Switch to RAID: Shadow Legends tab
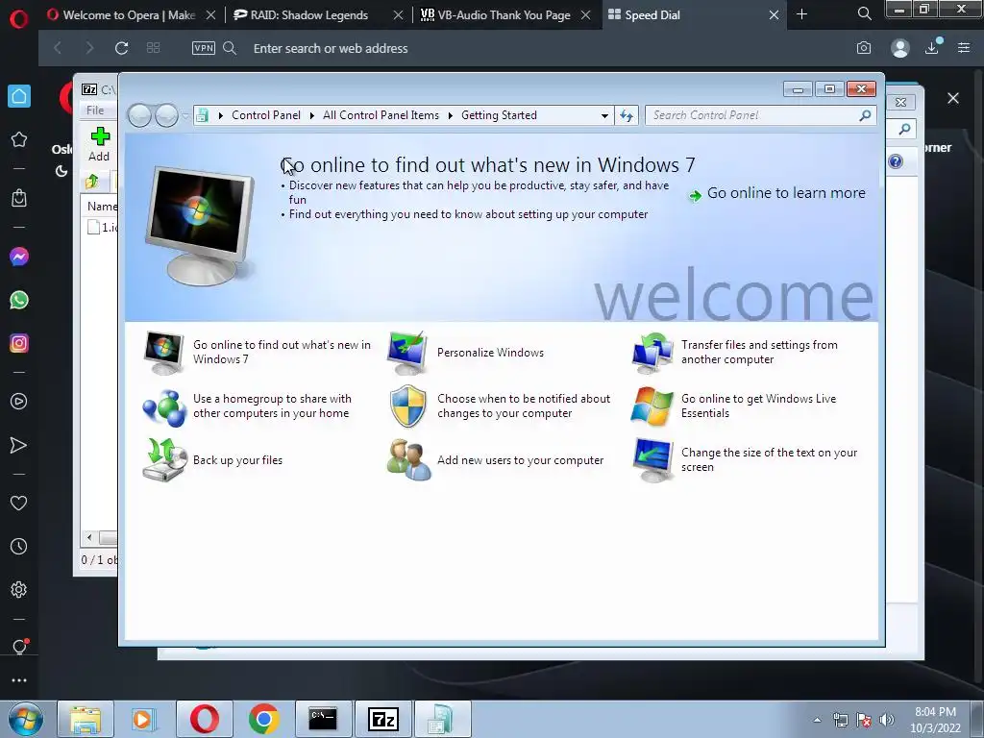Screen dimensions: 984x738 pos(308,14)
